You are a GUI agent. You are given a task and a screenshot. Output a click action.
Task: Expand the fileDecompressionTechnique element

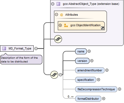pos(119,89)
